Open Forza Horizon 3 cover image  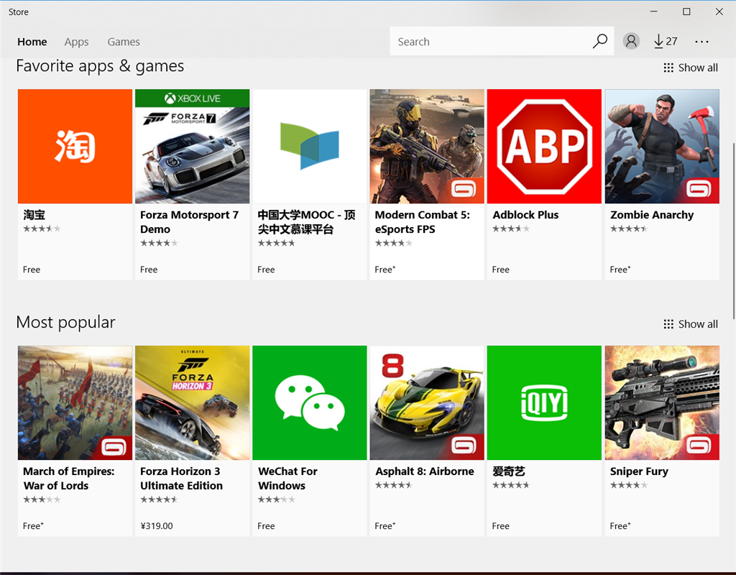[x=193, y=402]
